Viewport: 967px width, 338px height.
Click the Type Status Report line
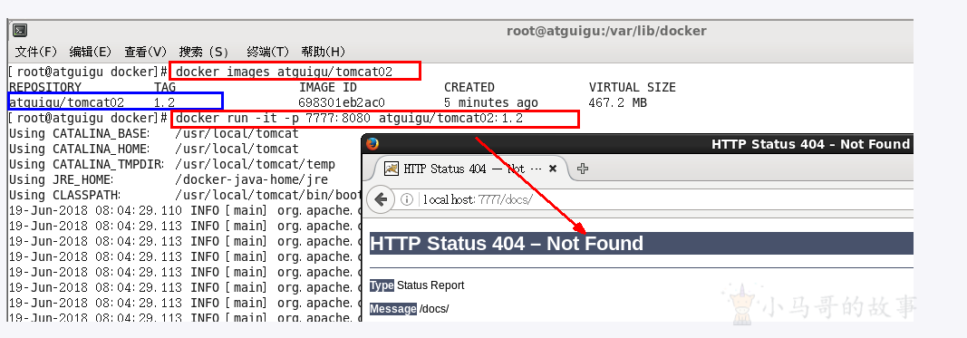[417, 285]
